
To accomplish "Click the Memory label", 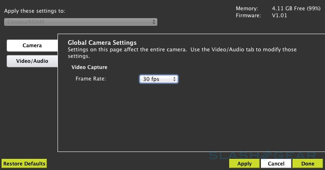I will pyautogui.click(x=247, y=8).
